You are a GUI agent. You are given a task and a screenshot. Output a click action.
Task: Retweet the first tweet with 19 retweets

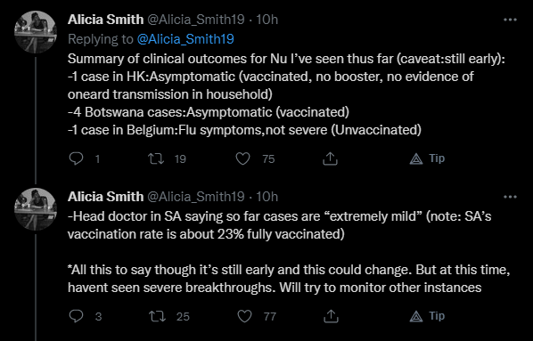click(156, 158)
